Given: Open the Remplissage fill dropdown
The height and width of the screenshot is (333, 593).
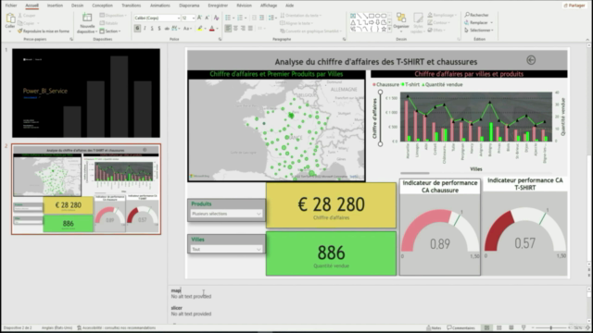Looking at the screenshot, I should (x=443, y=15).
